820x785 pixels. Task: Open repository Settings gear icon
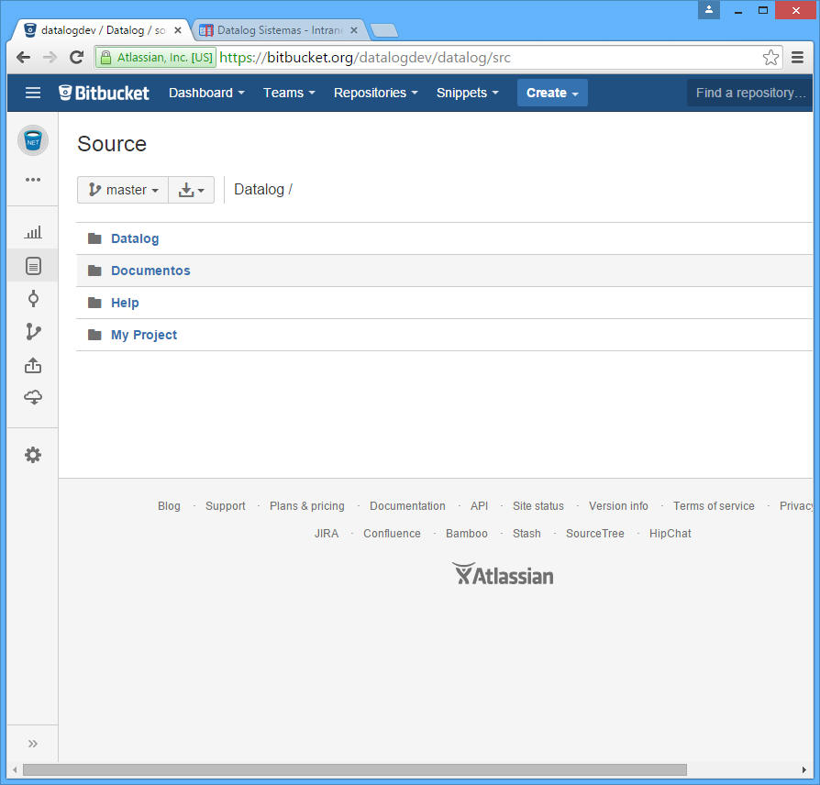click(x=33, y=455)
